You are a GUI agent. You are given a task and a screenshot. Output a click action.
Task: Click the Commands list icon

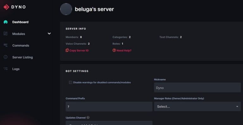6,45
